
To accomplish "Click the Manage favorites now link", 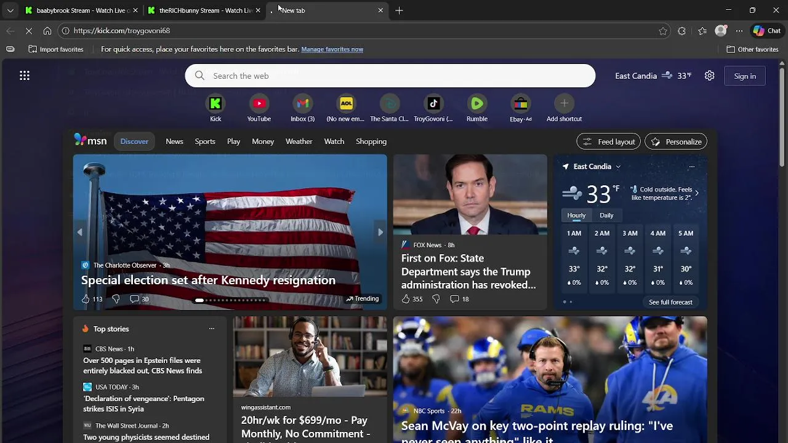I will click(x=332, y=49).
